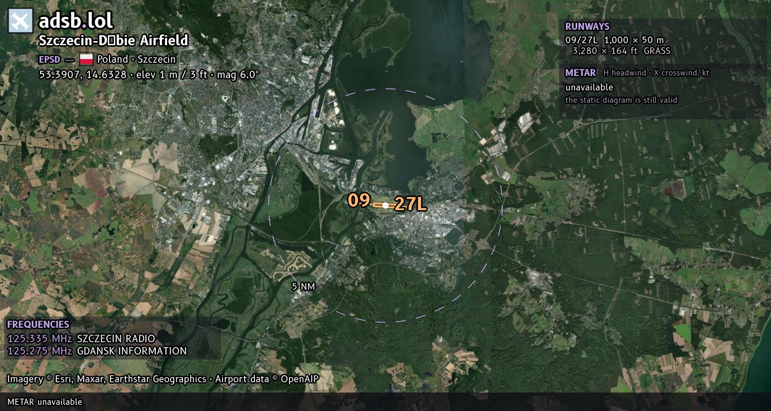Image resolution: width=771 pixels, height=411 pixels.
Task: Click the 3,280 × 164 ft GRASS line
Action: coord(621,51)
